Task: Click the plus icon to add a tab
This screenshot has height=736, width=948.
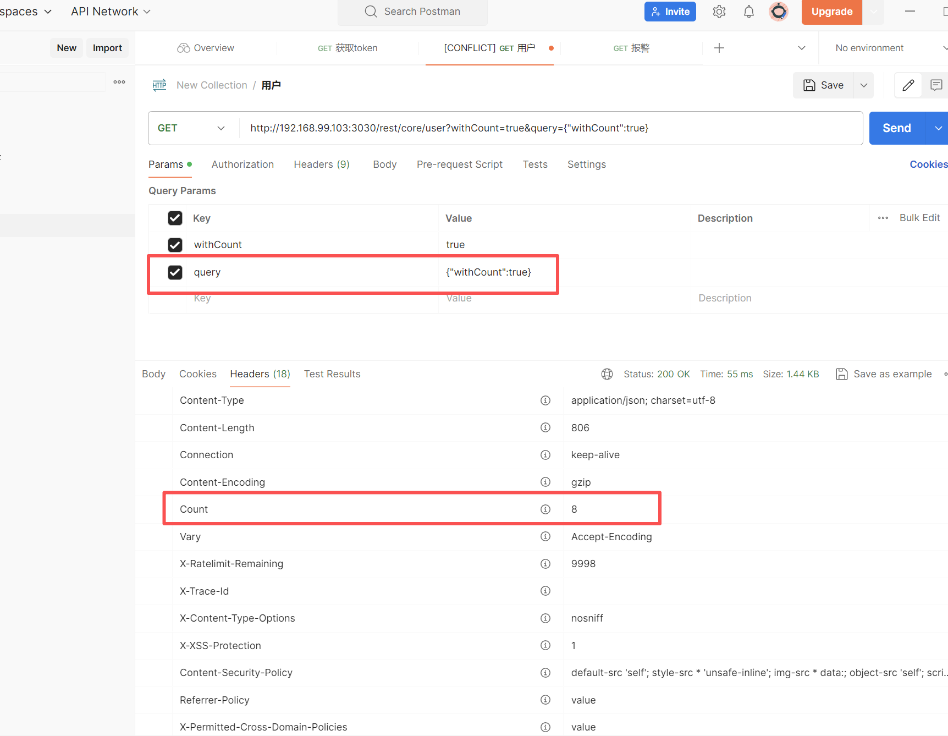Action: coord(719,48)
